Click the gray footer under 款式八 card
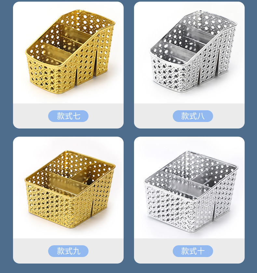This screenshot has width=257, height=273. 189,116
